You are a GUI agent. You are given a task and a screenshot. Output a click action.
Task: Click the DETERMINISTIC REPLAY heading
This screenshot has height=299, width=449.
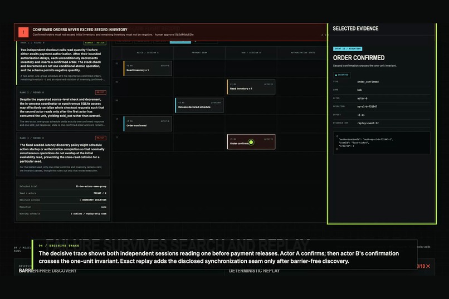pyautogui.click(x=254, y=271)
